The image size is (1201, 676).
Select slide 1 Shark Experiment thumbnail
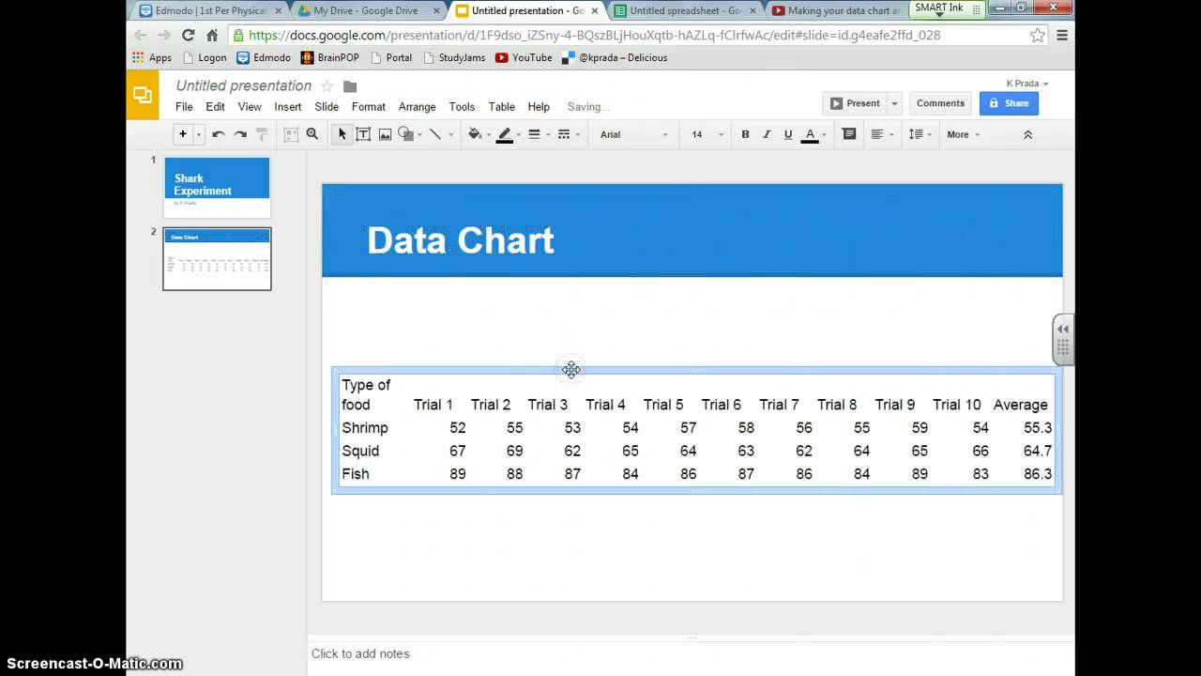click(x=217, y=188)
